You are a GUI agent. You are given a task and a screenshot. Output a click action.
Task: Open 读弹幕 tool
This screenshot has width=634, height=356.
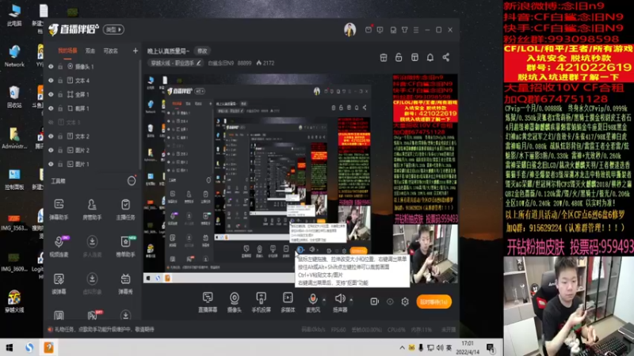(x=59, y=283)
